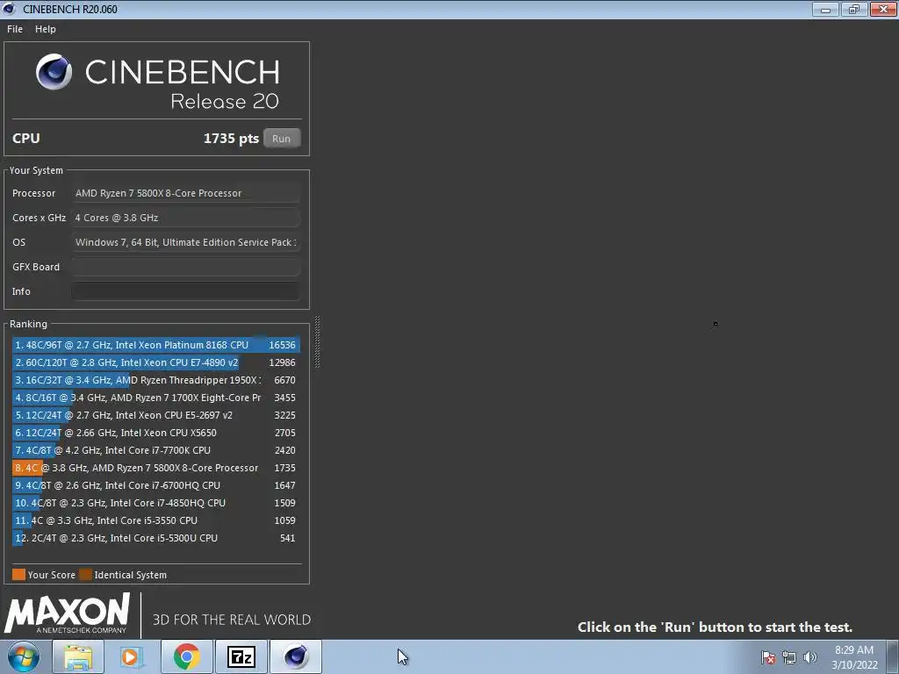Click the Show Desktop strip at the taskbar end
Screen dimensions: 899x674
pos(893,656)
